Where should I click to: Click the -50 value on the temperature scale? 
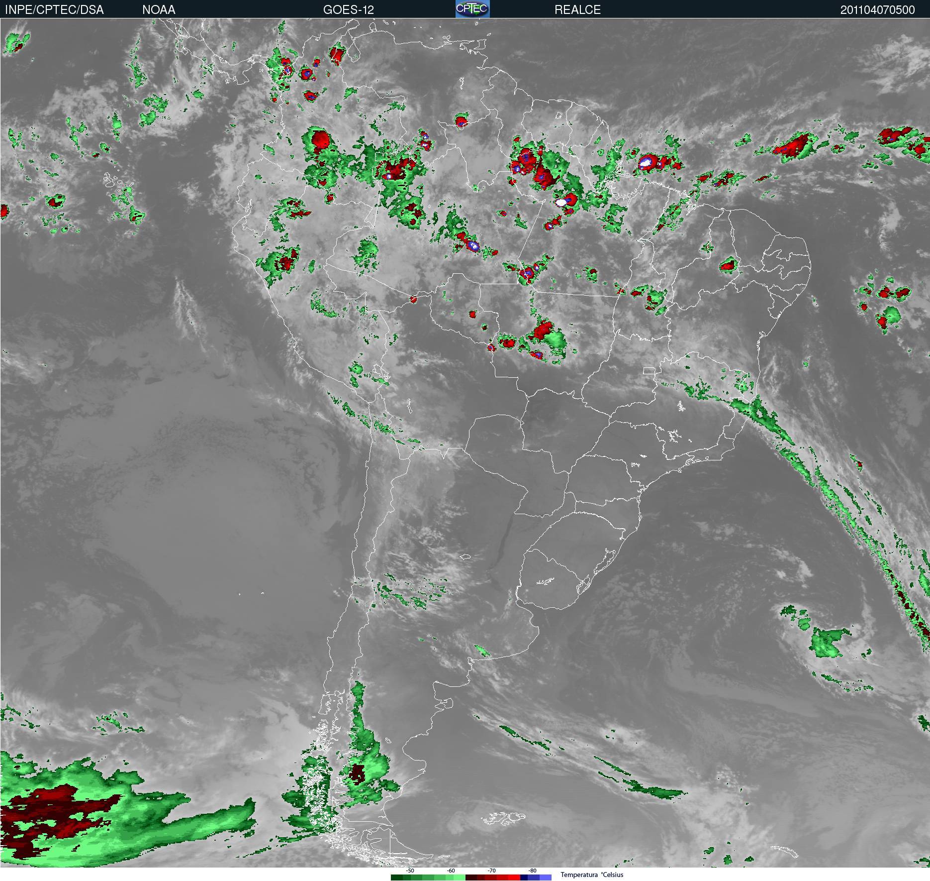410,871
